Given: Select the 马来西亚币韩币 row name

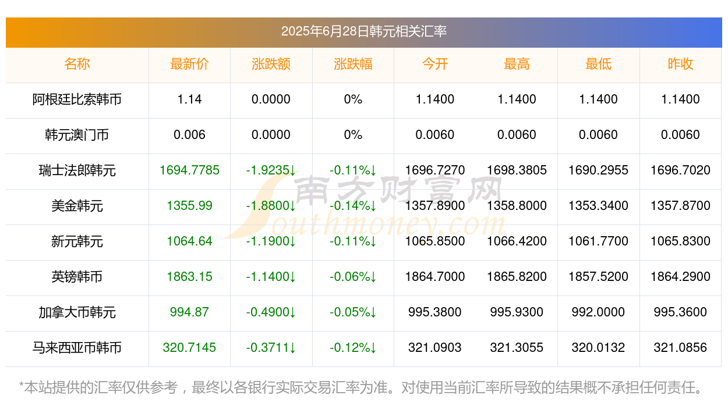Looking at the screenshot, I should (x=77, y=348).
